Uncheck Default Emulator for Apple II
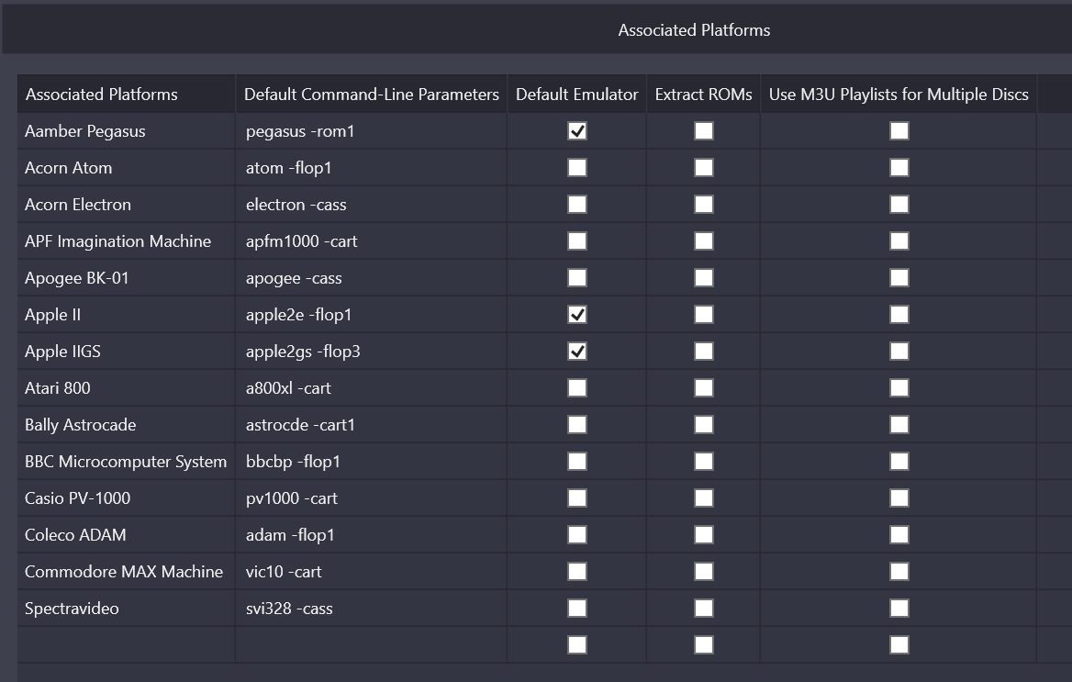1072x682 pixels. tap(577, 315)
